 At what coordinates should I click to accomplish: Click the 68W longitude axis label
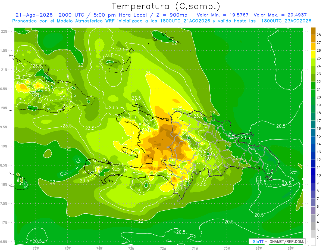pyautogui.click(x=290, y=248)
